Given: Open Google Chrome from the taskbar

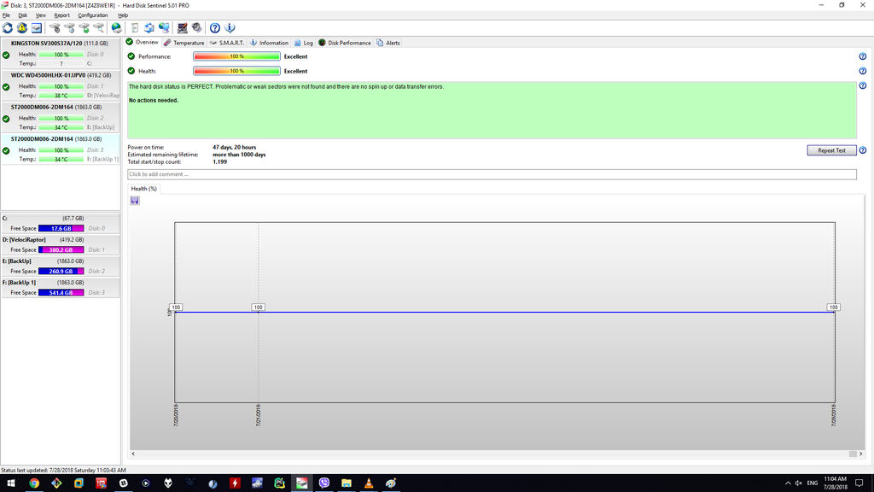Looking at the screenshot, I should [34, 483].
